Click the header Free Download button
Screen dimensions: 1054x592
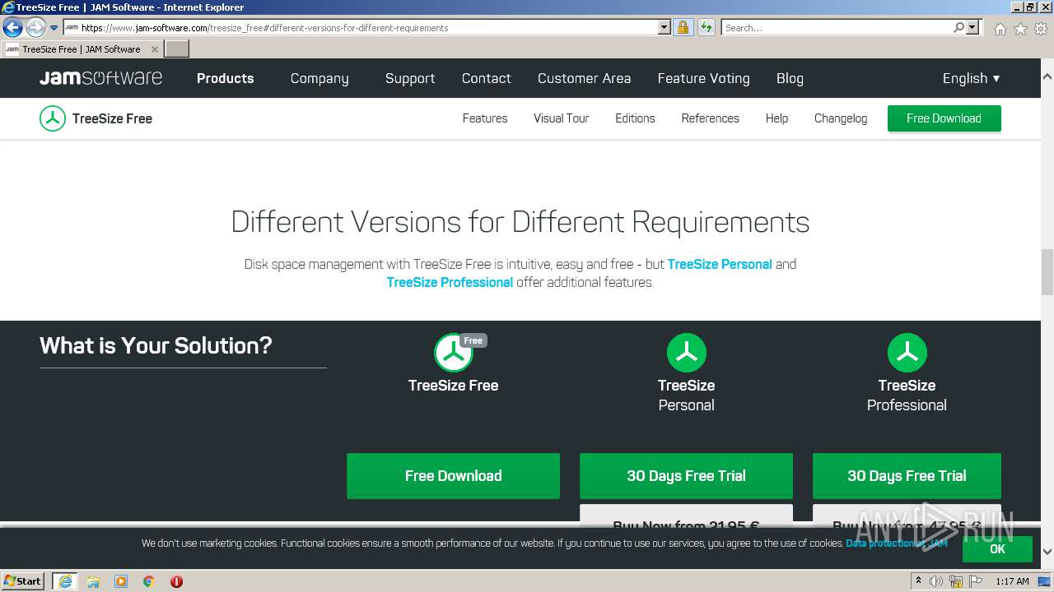[944, 118]
